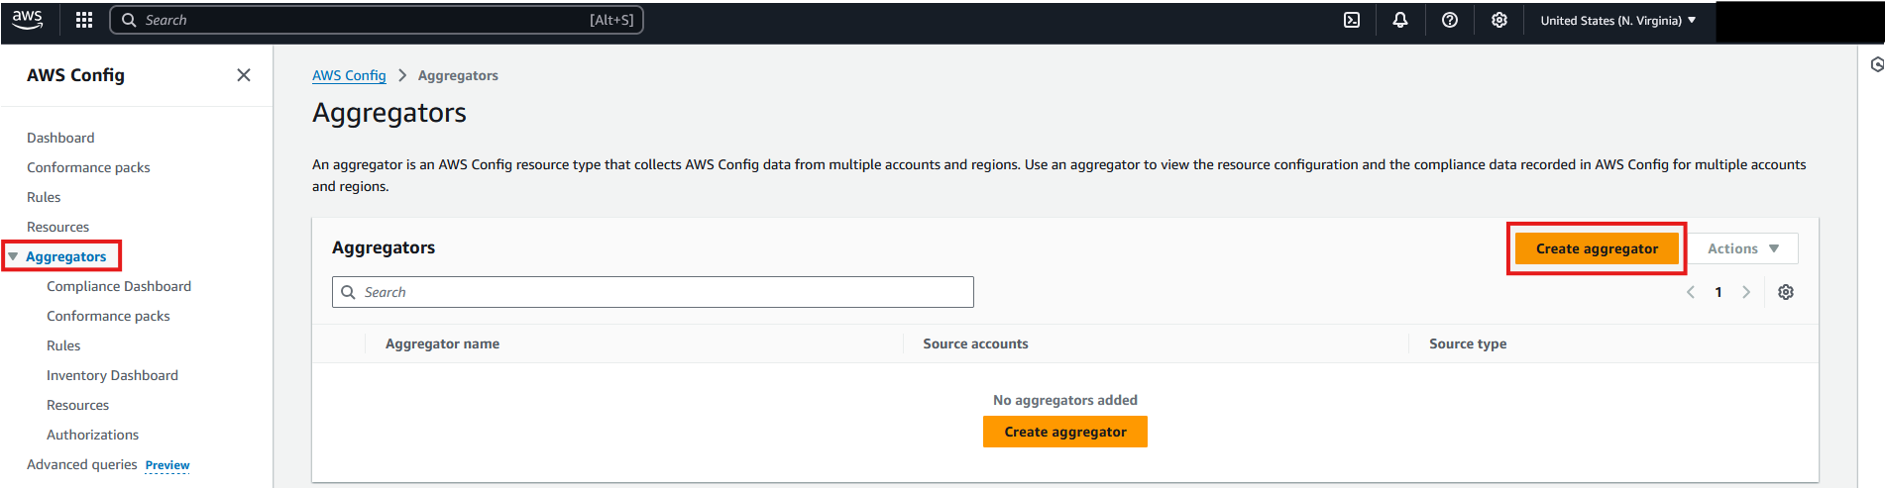
Task: Open the Actions dropdown
Action: [1743, 248]
